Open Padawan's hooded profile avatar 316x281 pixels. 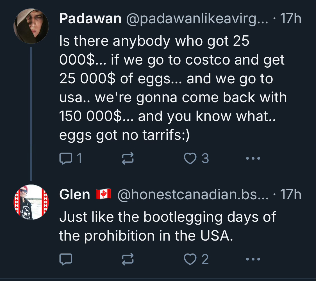pos(31,26)
